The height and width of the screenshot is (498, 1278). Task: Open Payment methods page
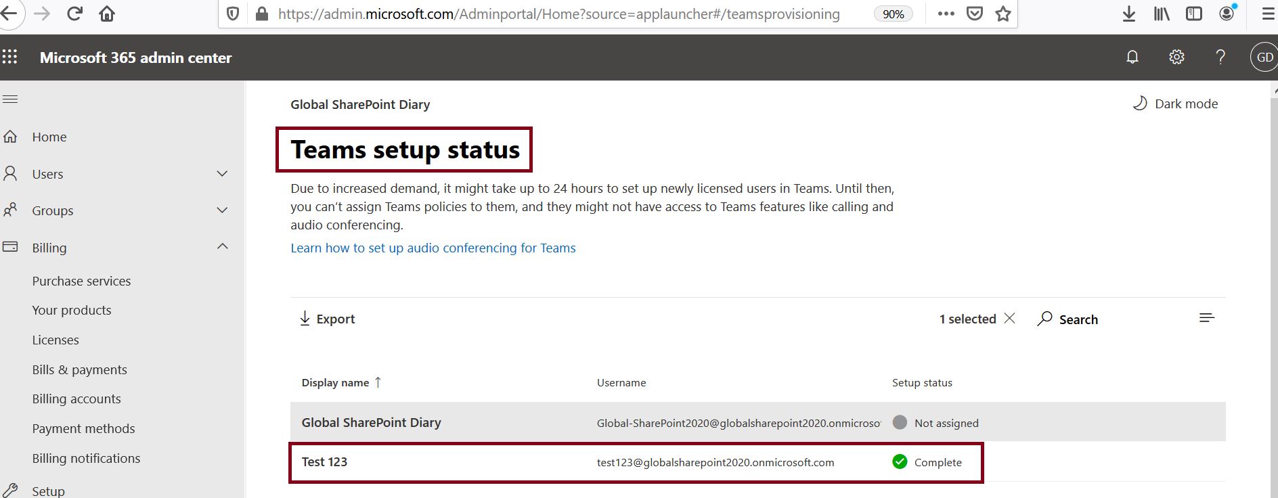click(83, 428)
